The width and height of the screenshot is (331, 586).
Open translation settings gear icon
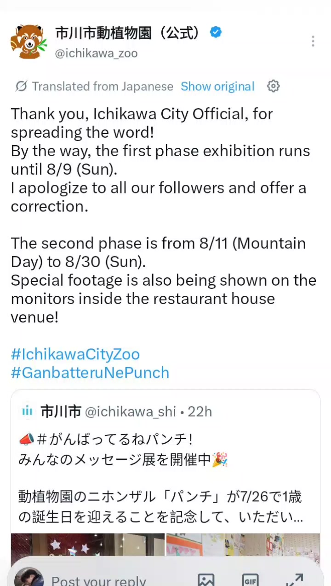coord(274,86)
